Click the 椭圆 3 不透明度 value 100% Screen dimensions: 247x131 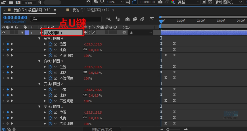(88, 78)
